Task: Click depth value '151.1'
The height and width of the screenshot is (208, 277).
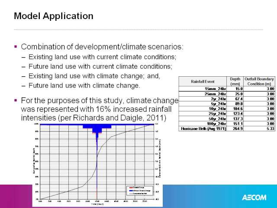Action: pos(238,123)
